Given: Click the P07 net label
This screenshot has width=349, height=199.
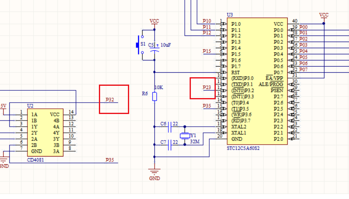Looking at the screenshot, I should pyautogui.click(x=303, y=69).
